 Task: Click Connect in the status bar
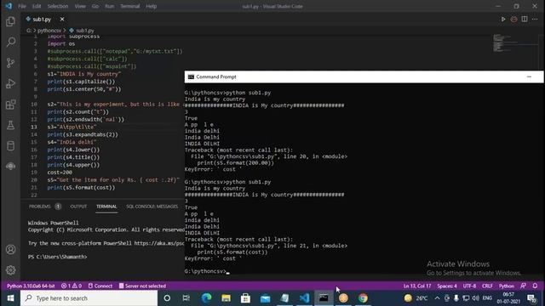click(100, 286)
